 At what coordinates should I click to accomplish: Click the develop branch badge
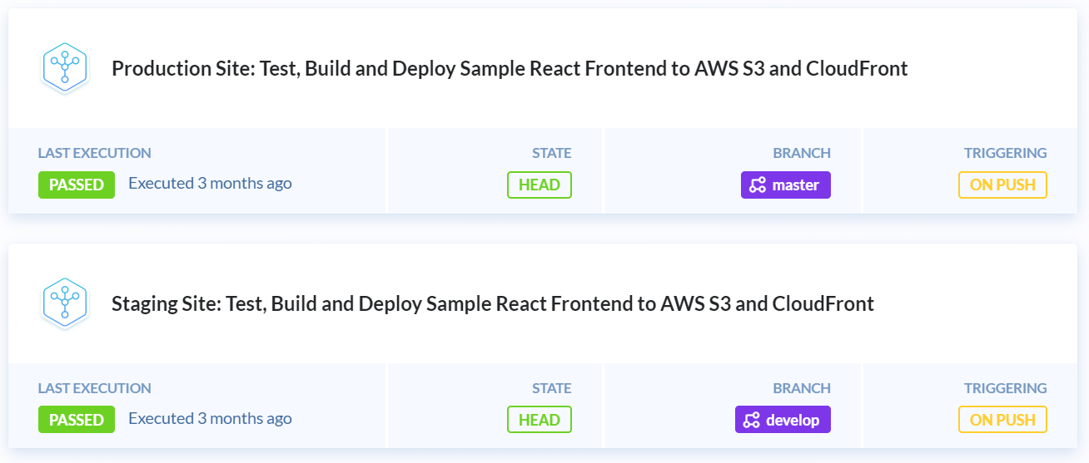[x=783, y=420]
